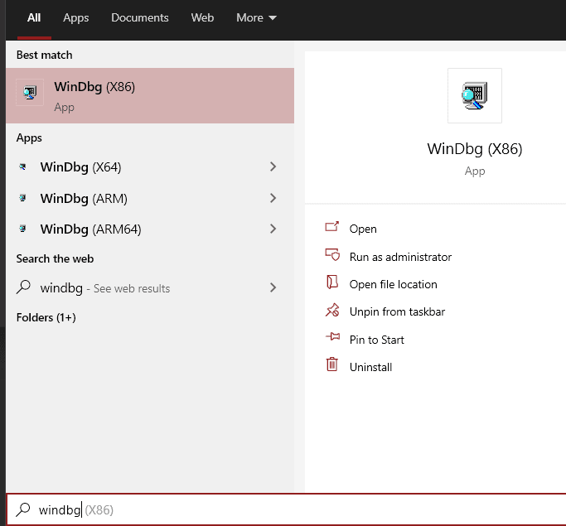The width and height of the screenshot is (566, 526).
Task: Choose Open file location
Action: pyautogui.click(x=393, y=284)
